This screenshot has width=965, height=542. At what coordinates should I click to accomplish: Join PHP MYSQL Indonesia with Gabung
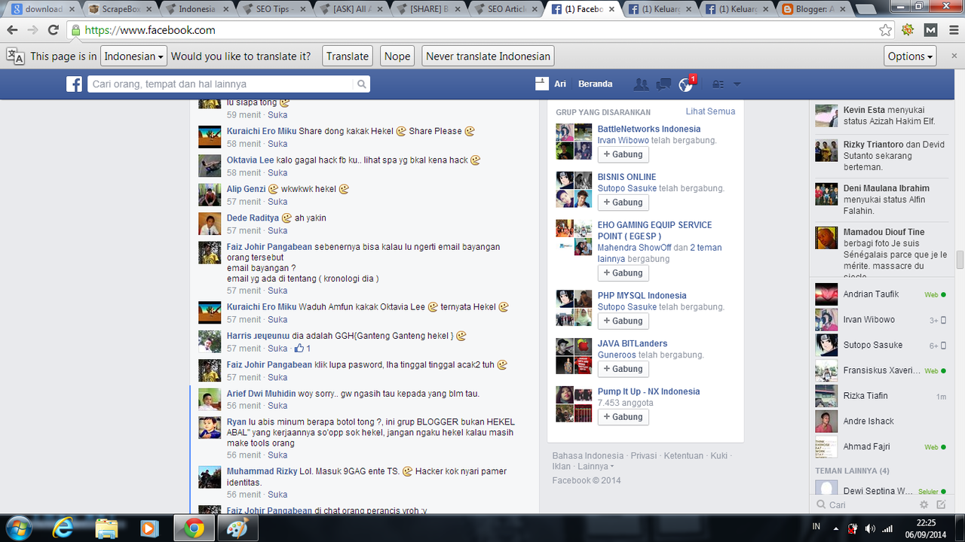pyautogui.click(x=623, y=321)
